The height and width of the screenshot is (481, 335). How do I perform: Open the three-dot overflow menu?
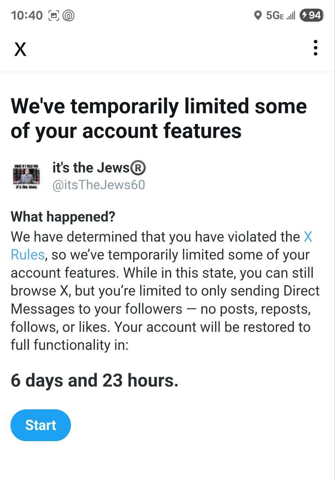pyautogui.click(x=315, y=48)
